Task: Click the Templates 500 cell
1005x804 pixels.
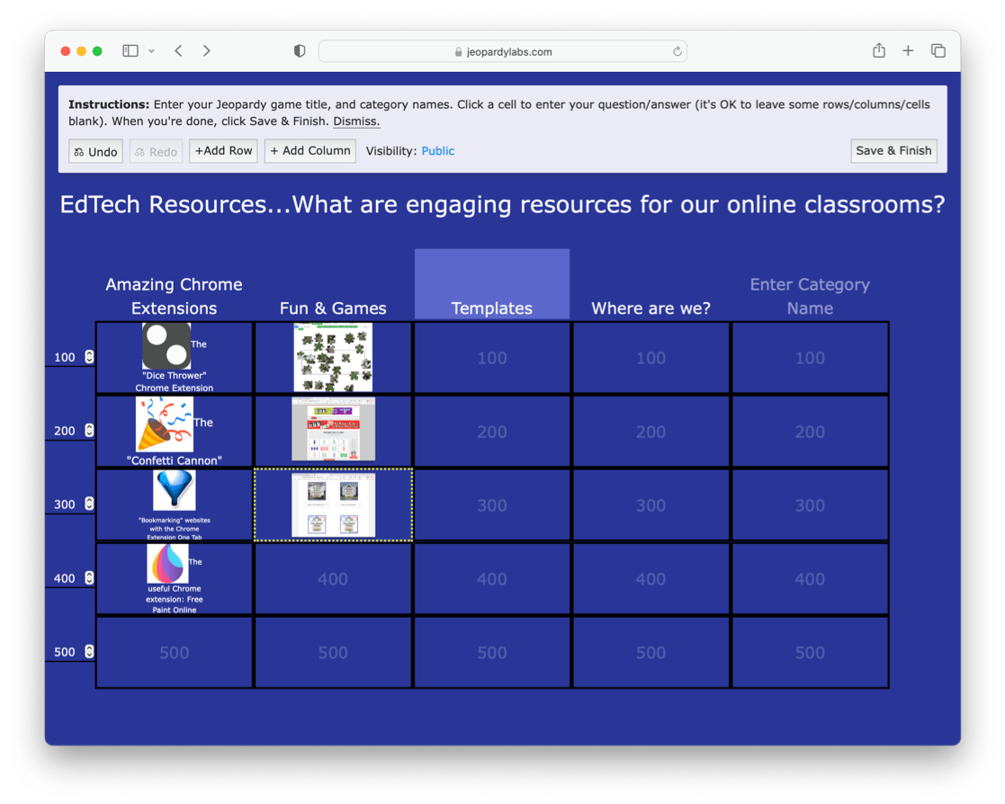Action: click(491, 652)
